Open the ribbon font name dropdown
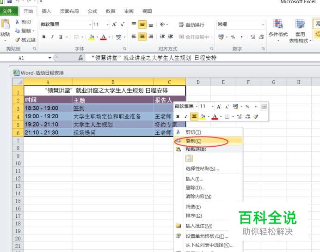The width and height of the screenshot is (320, 252). pyautogui.click(x=90, y=24)
